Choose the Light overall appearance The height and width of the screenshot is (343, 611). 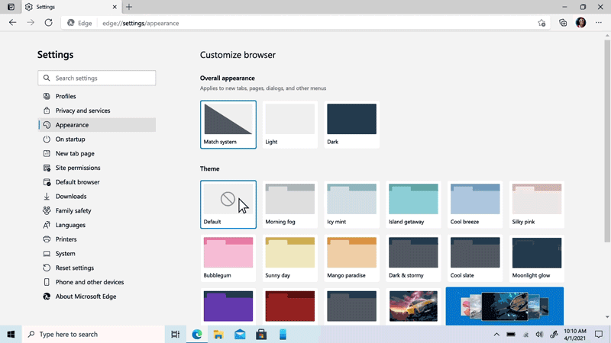(x=290, y=124)
